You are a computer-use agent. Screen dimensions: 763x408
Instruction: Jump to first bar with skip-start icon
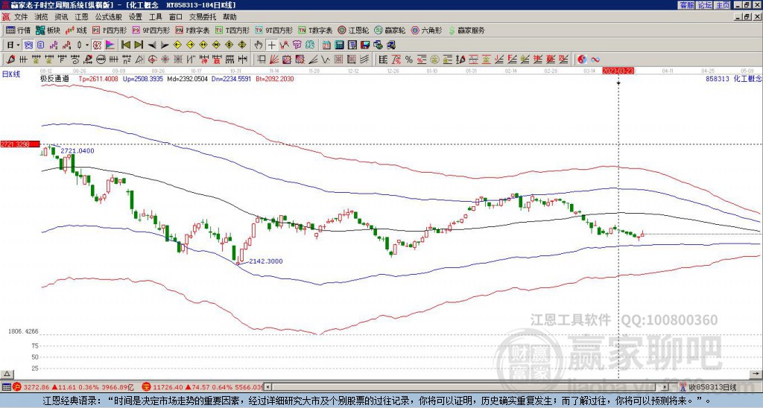(x=125, y=45)
